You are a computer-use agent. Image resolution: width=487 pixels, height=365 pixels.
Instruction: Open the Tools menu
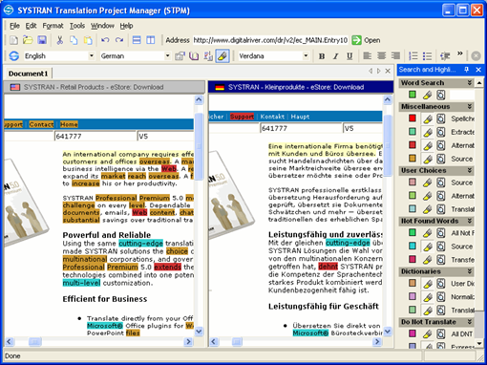[77, 26]
